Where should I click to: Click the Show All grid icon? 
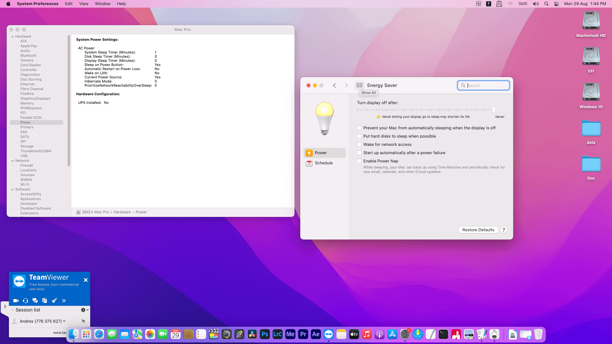(x=359, y=85)
